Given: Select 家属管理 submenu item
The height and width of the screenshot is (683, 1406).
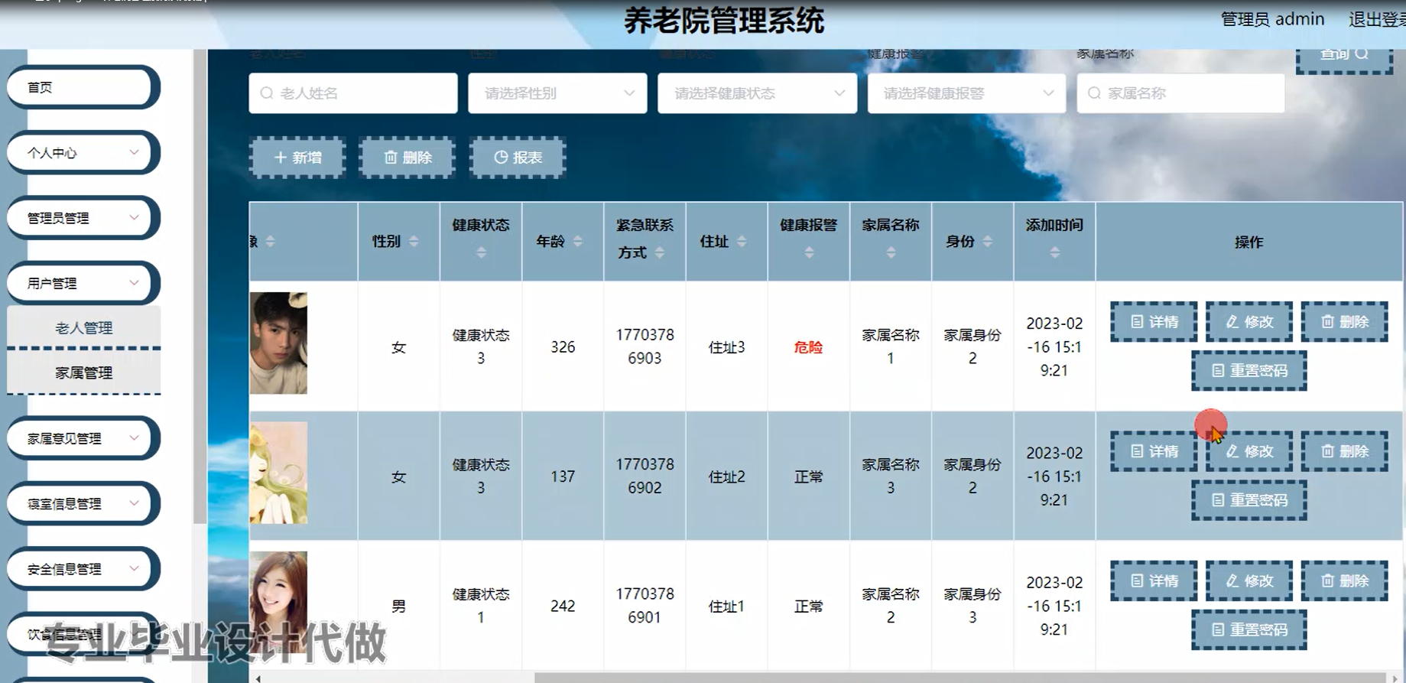Looking at the screenshot, I should 83,373.
